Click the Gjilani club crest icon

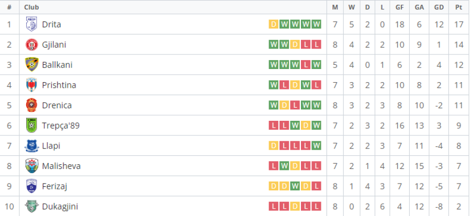pyautogui.click(x=31, y=44)
